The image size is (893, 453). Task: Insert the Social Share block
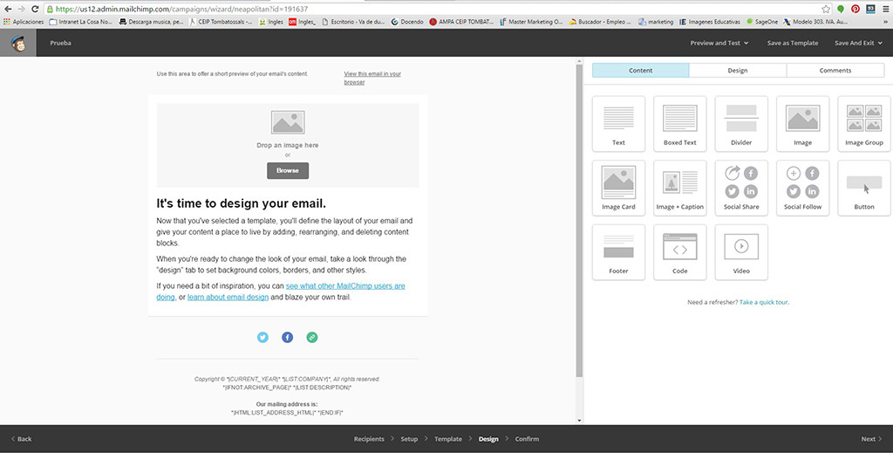(x=741, y=188)
